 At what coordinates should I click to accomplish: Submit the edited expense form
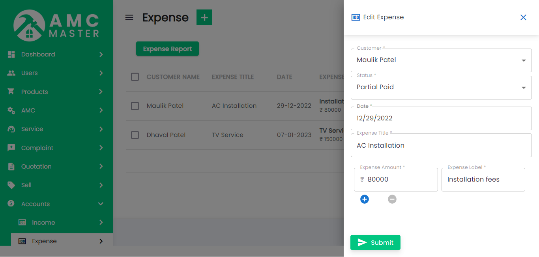[x=375, y=242]
